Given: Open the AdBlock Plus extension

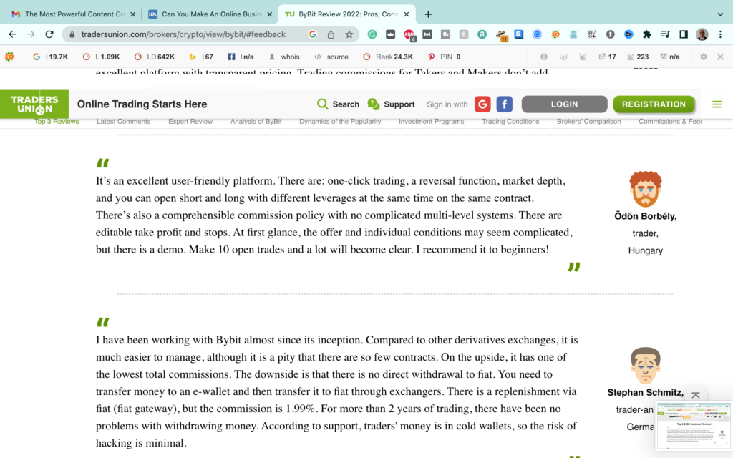Looking at the screenshot, I should tap(409, 34).
